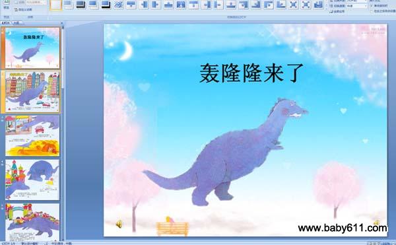The image size is (396, 245).
Task: Select the fourth slide thumbnail with castle
Action: 32,180
